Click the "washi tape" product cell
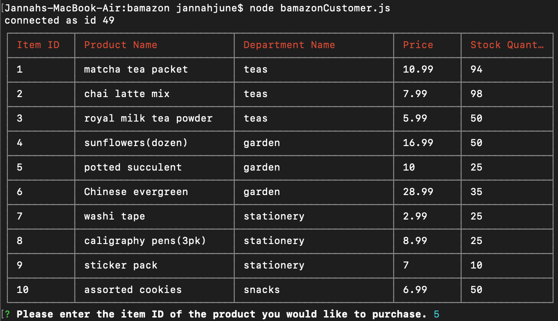Screen dimensions: 558x321 pyautogui.click(x=114, y=216)
